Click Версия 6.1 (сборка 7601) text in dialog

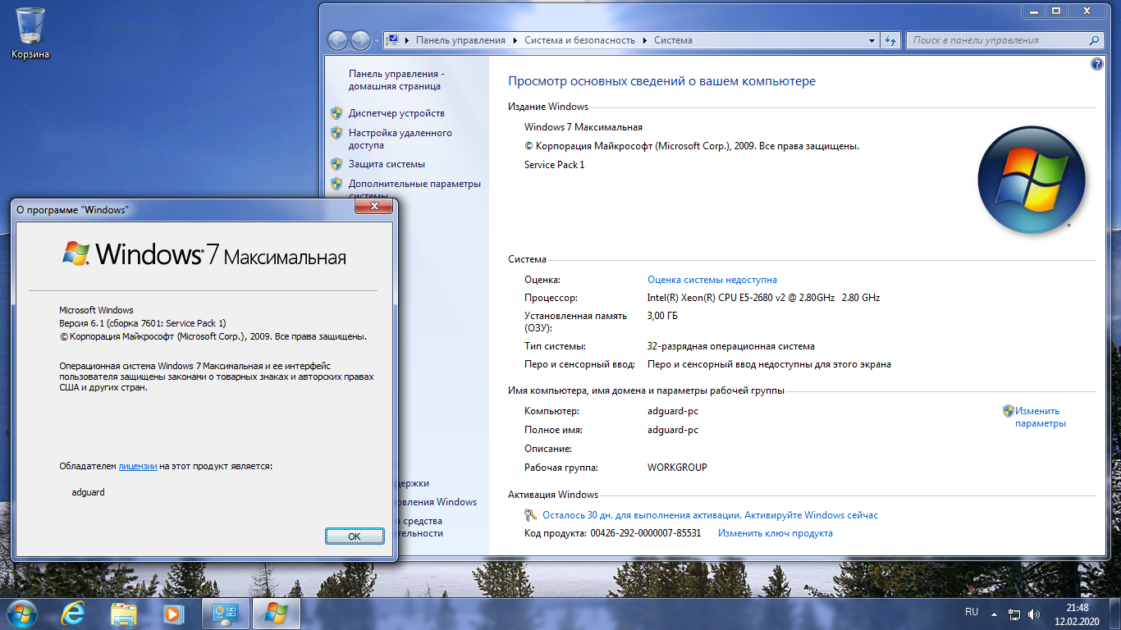point(143,323)
